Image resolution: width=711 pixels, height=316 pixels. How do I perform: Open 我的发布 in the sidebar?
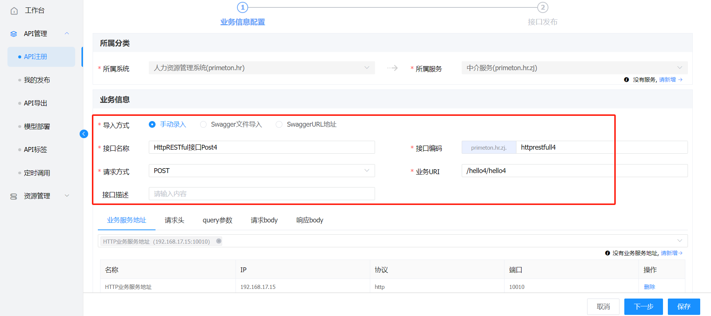[37, 80]
